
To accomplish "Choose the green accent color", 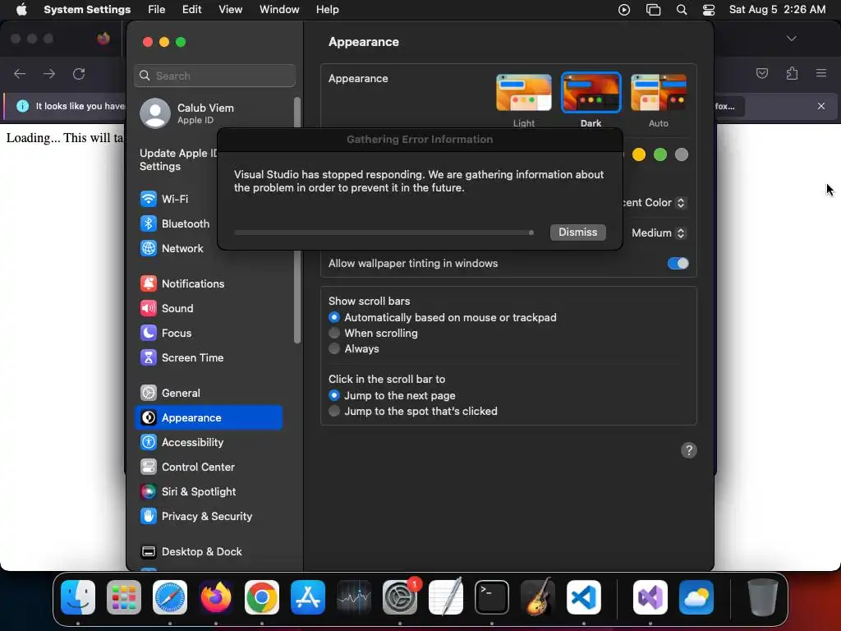I will (x=660, y=155).
